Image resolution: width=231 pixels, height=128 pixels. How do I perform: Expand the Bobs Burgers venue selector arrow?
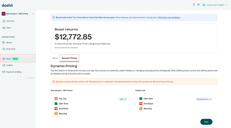pos(33,14)
